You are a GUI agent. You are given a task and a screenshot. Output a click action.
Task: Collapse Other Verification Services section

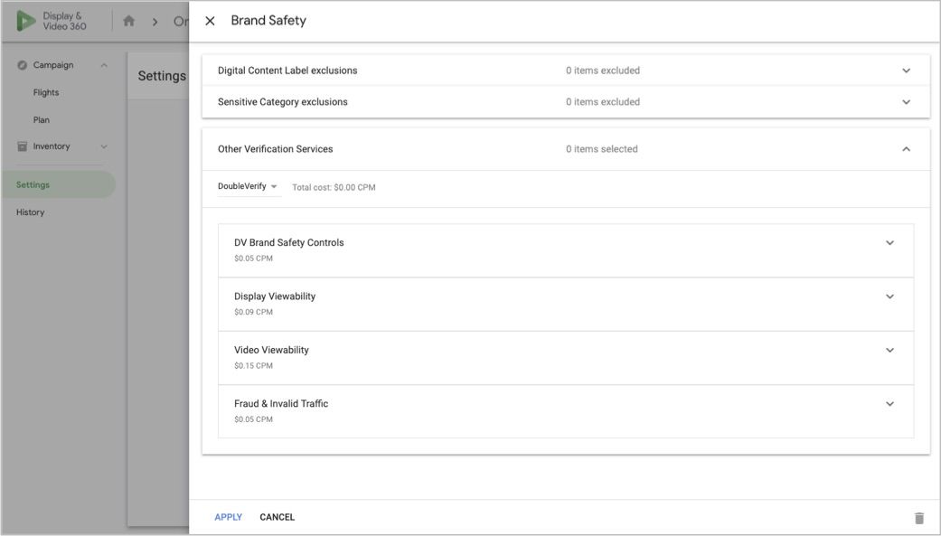pos(907,149)
